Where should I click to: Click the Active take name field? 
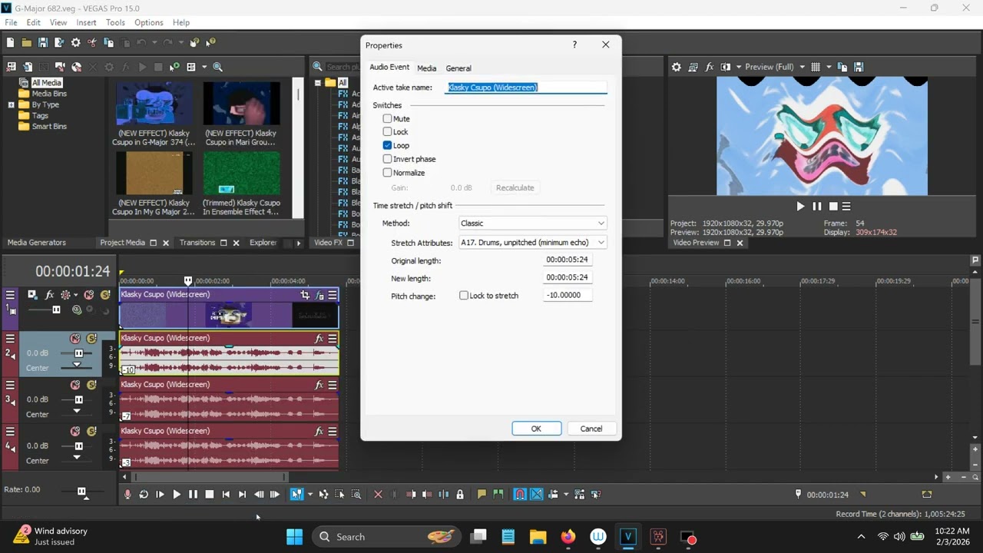tap(527, 88)
